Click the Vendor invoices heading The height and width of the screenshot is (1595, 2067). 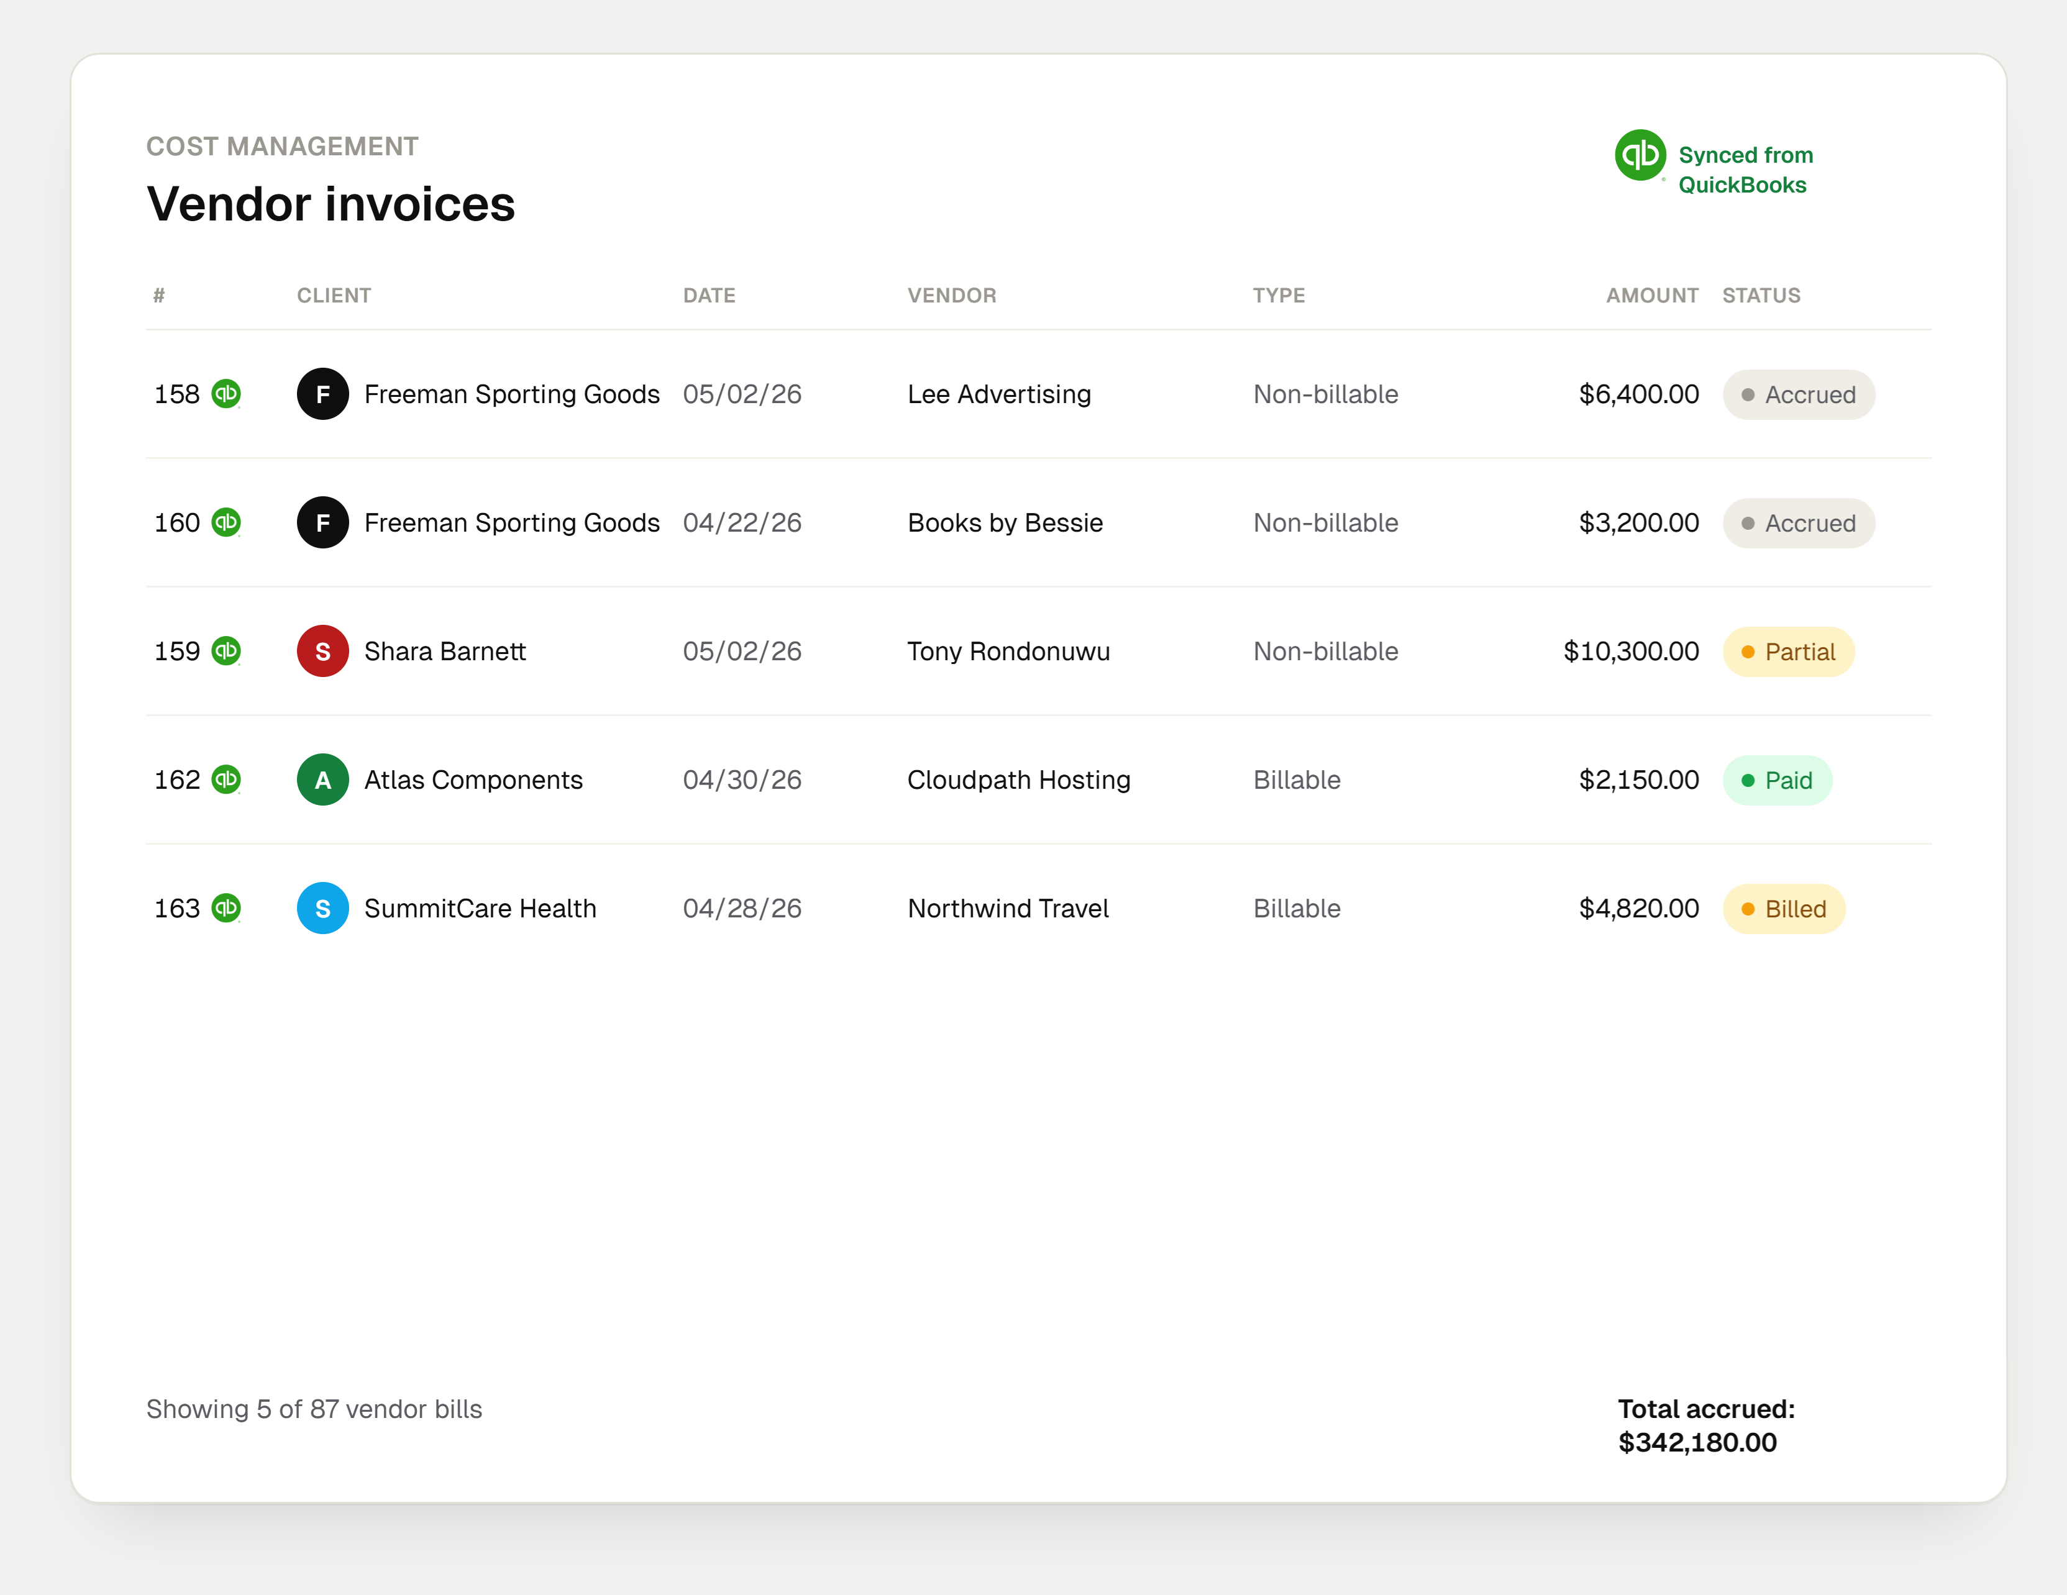pyautogui.click(x=331, y=203)
